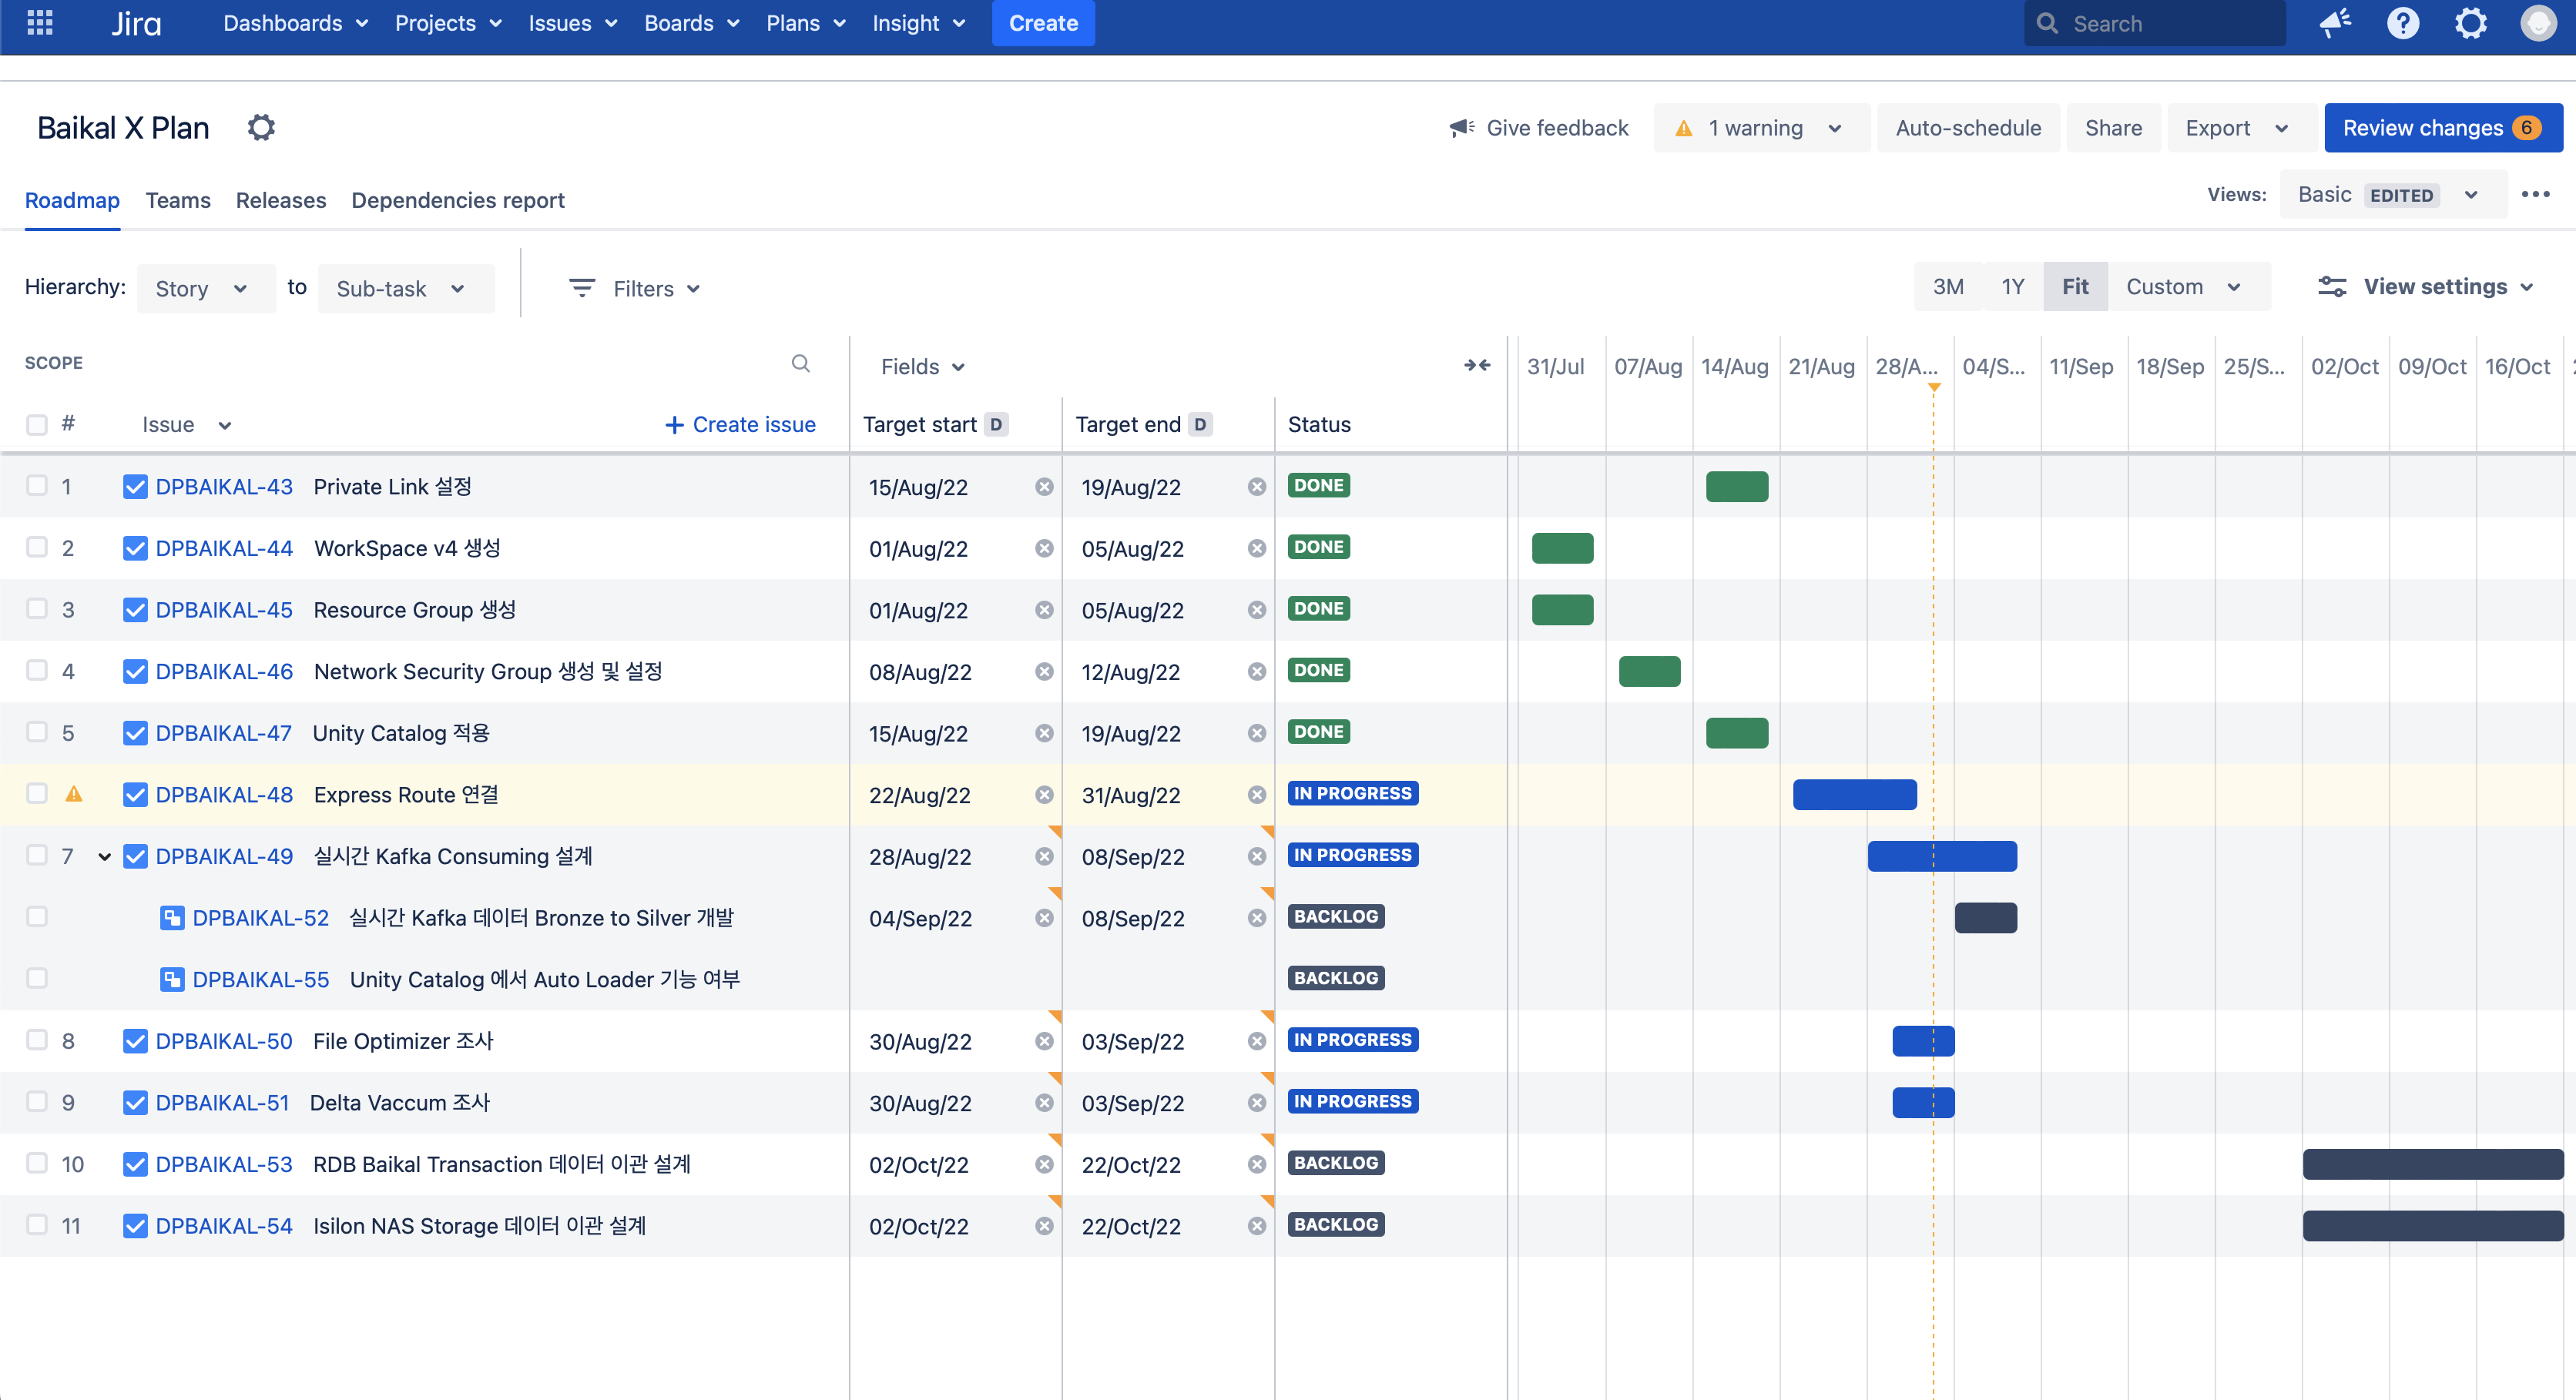Tick the checkbox for DPBAIKAL-54 row

37,1225
